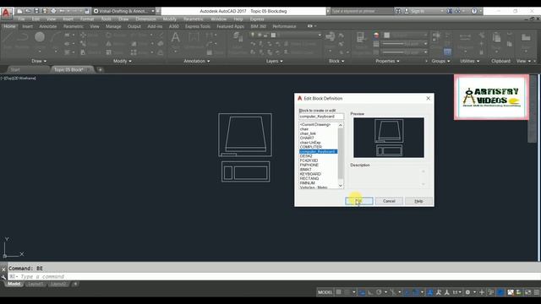Viewport: 541px width, 304px height.
Task: Open the AutoCAD application menu button
Action: (x=6, y=14)
